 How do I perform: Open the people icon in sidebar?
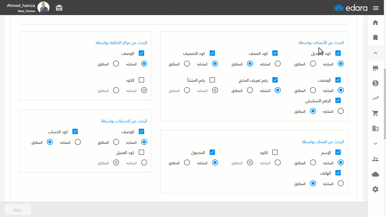coord(375,159)
